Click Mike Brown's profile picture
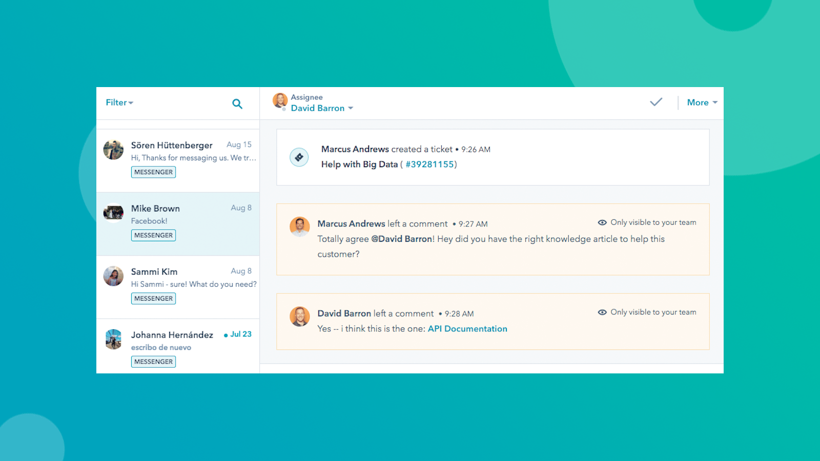This screenshot has width=820, height=461. click(x=113, y=213)
